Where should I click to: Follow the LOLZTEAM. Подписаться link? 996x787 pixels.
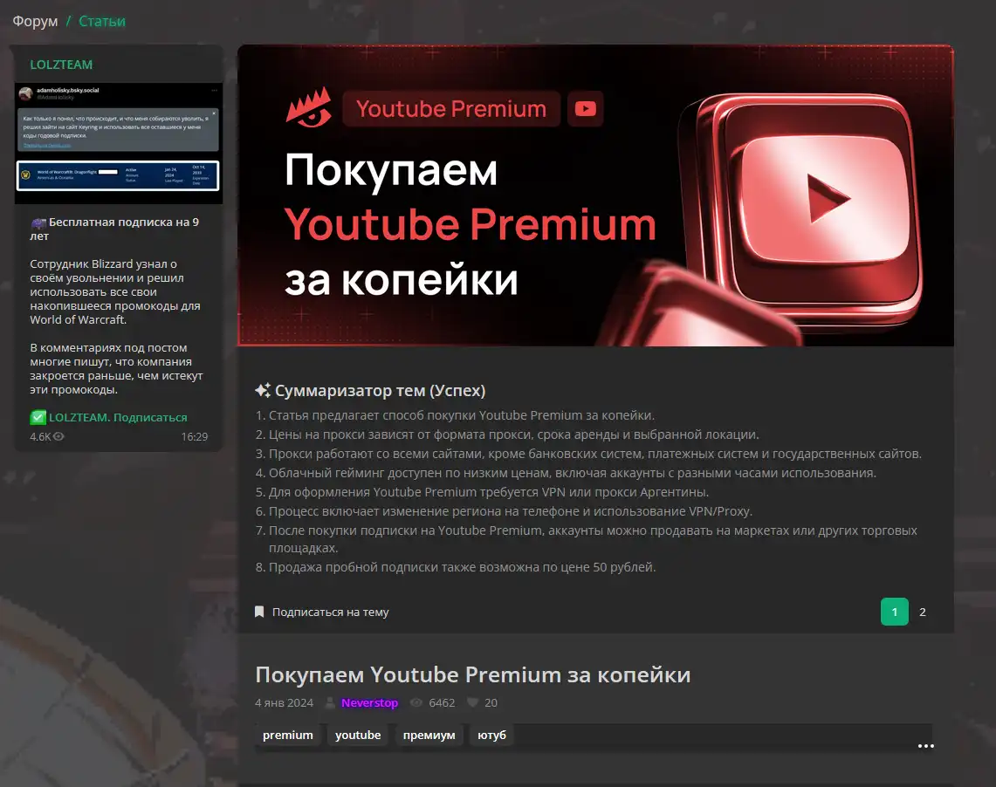click(118, 418)
